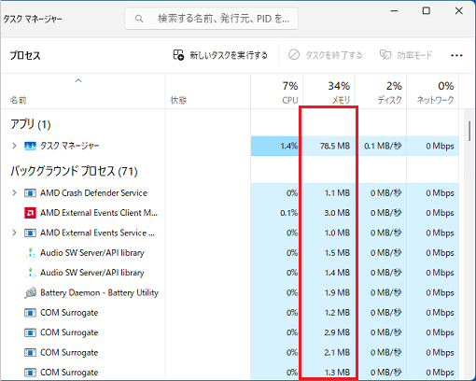Expand AMD External Events Service row
Image resolution: width=476 pixels, height=381 pixels.
[14, 233]
